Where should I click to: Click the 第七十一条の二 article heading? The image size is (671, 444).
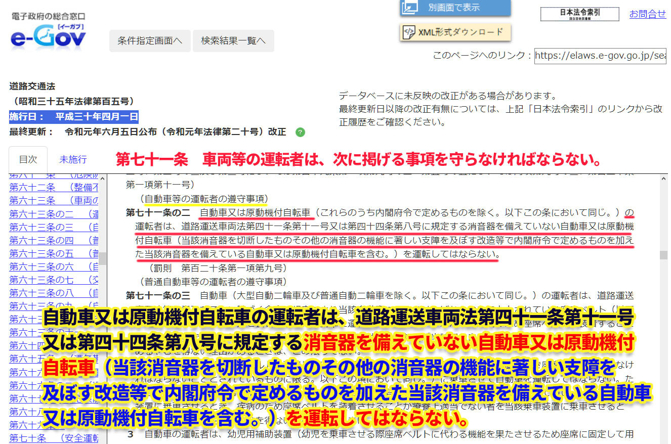(x=158, y=212)
